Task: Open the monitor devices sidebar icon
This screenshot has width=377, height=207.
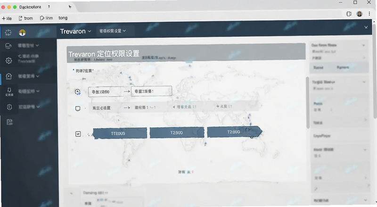Action: tap(8, 46)
